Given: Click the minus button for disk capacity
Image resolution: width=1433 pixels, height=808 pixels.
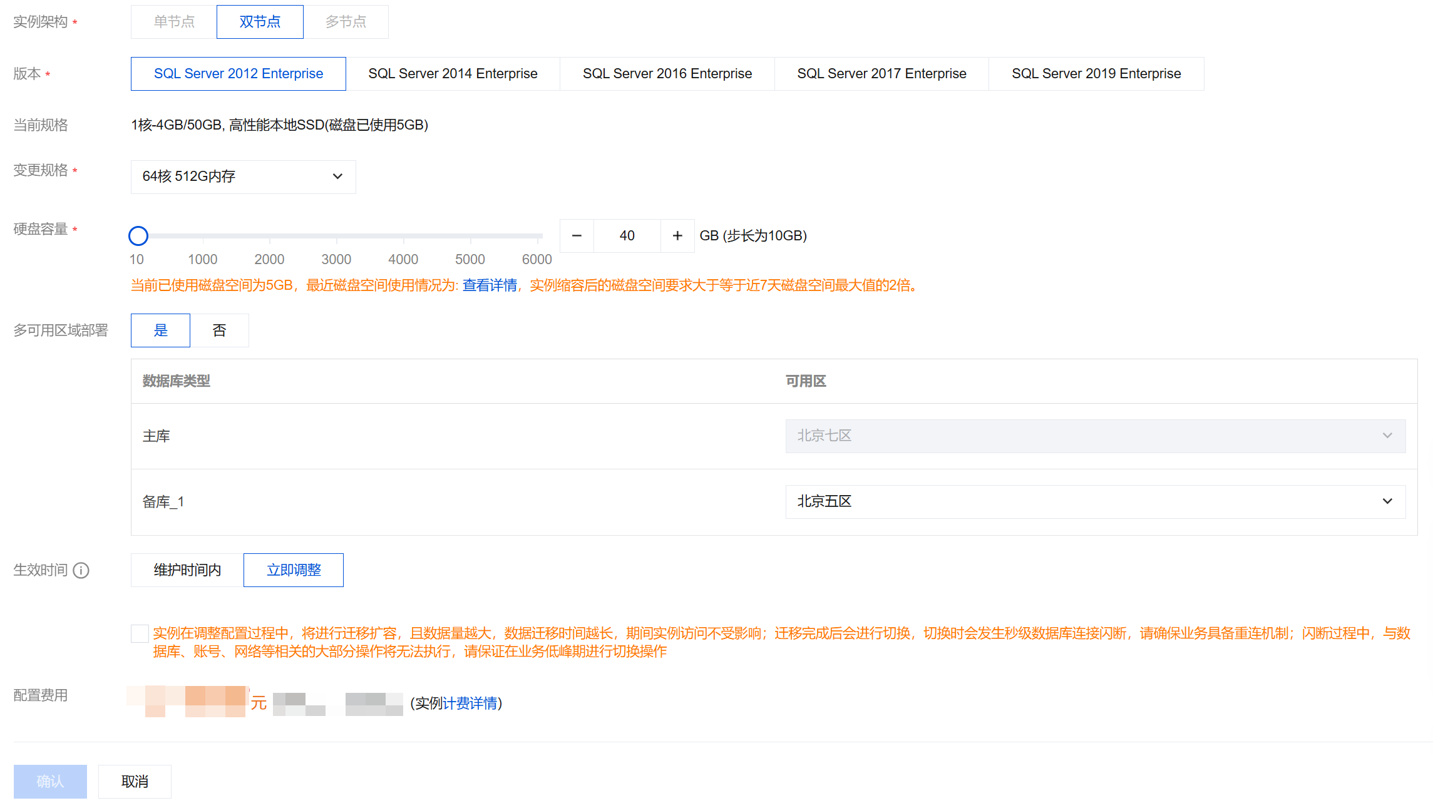Looking at the screenshot, I should pyautogui.click(x=577, y=236).
